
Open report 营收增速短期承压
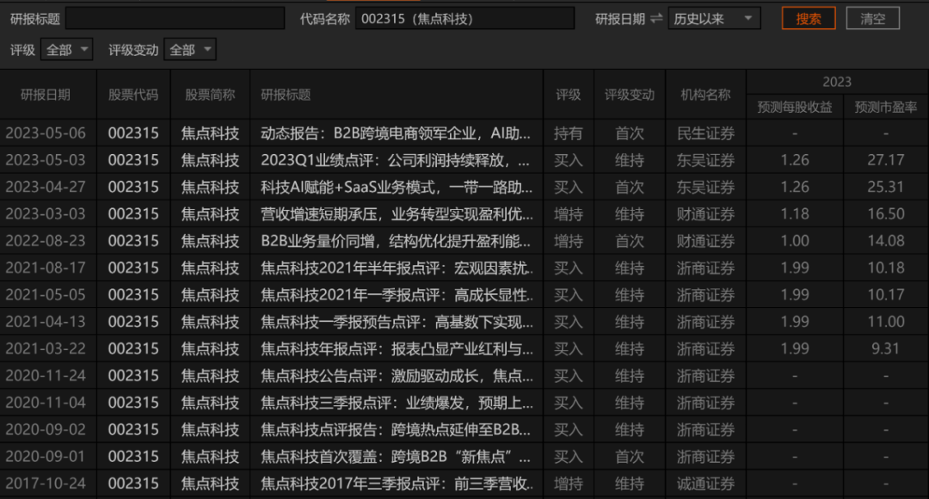tap(397, 214)
